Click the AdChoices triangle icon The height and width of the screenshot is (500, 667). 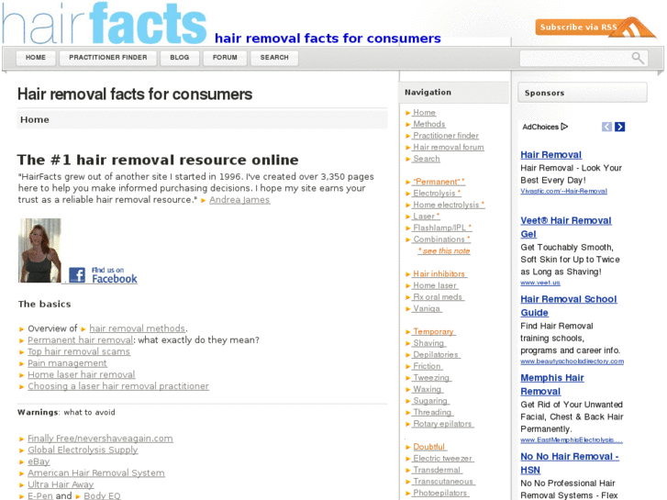(564, 127)
